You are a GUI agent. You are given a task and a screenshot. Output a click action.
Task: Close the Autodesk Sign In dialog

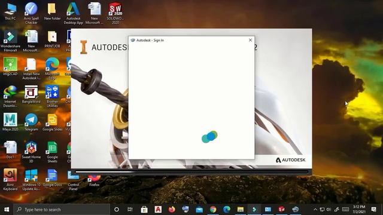[x=250, y=40]
